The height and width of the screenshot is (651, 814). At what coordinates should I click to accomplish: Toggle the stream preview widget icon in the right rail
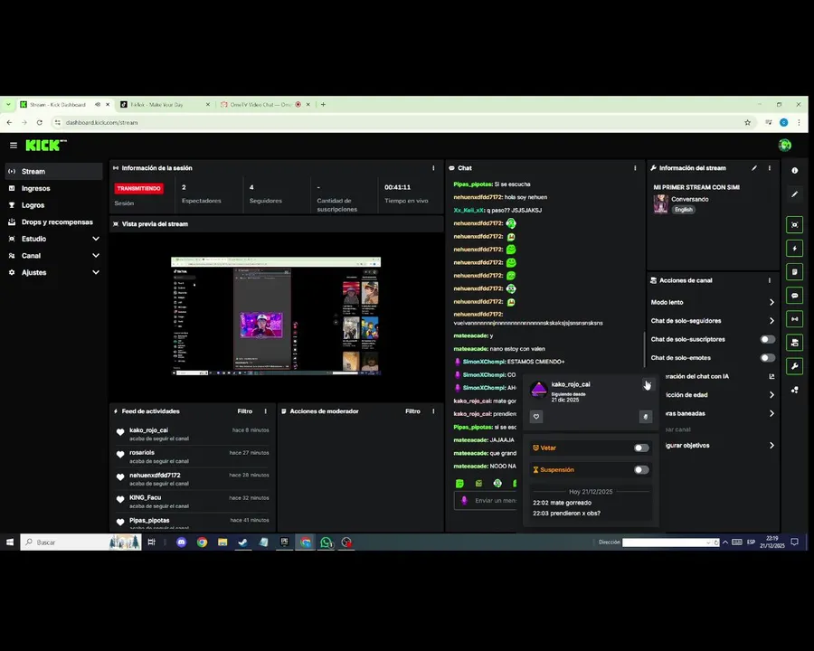tap(794, 225)
